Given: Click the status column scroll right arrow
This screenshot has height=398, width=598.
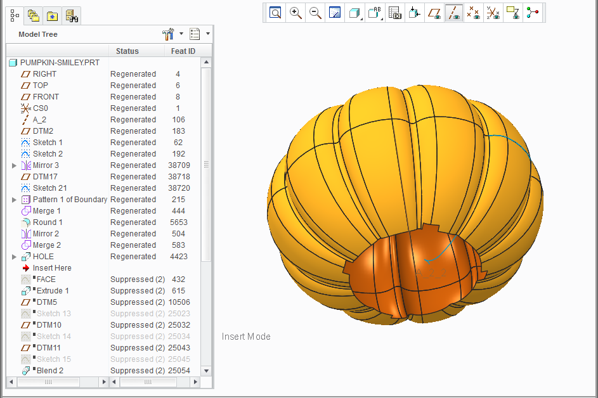Looking at the screenshot, I should click(195, 382).
